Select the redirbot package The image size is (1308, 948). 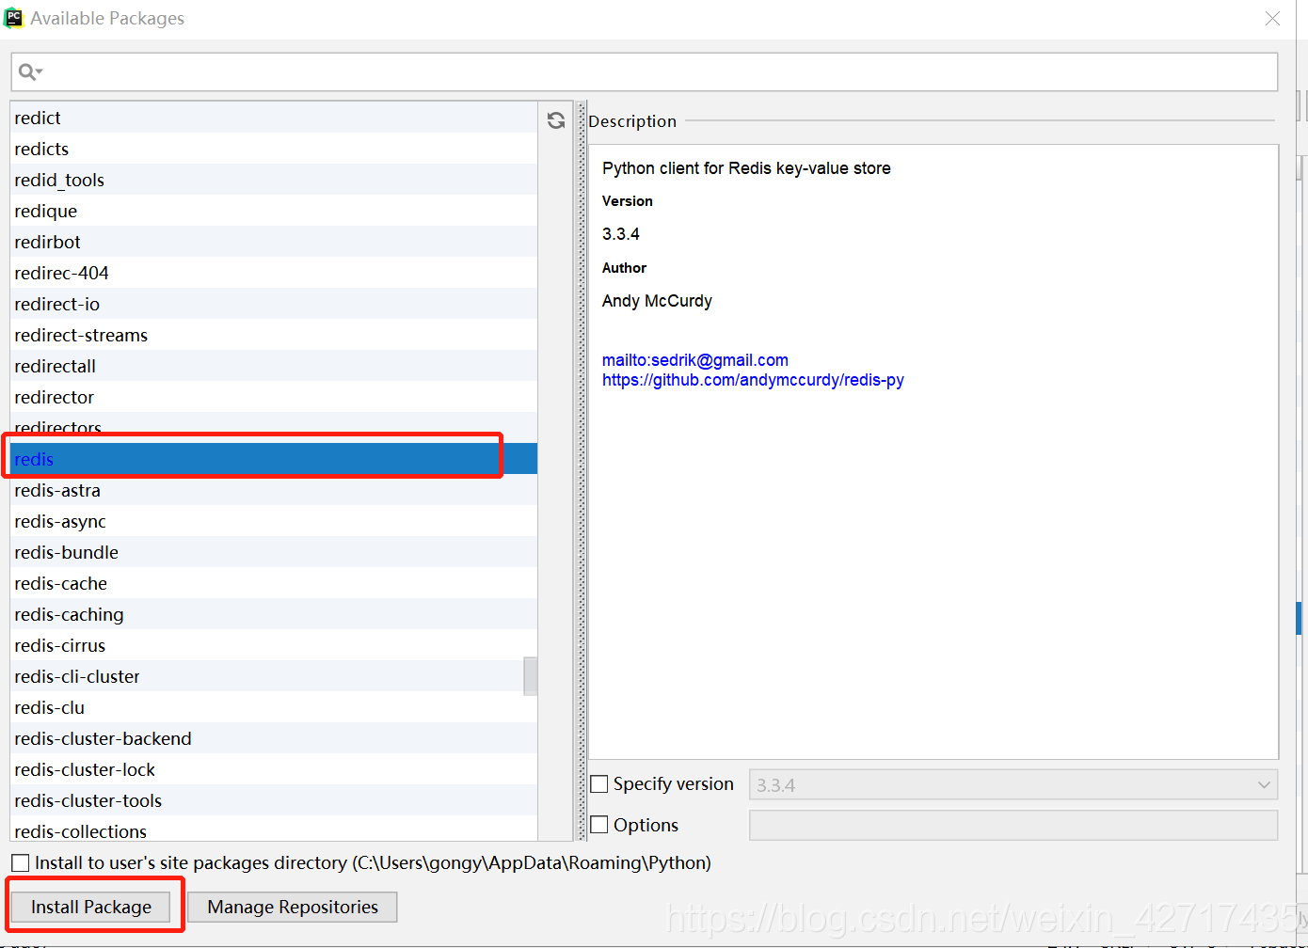pos(274,242)
